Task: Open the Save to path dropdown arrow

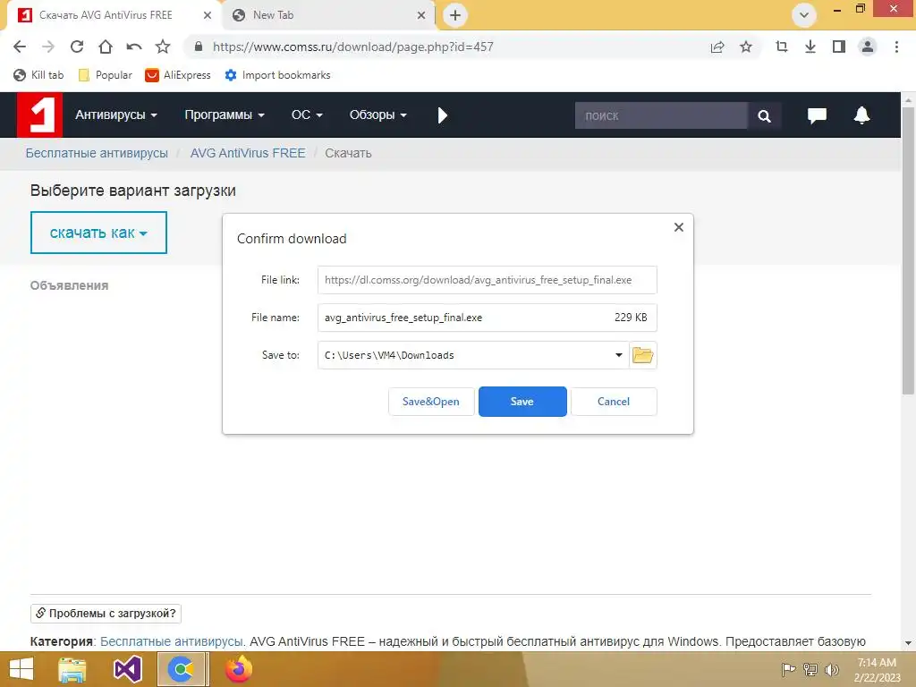Action: click(x=619, y=355)
